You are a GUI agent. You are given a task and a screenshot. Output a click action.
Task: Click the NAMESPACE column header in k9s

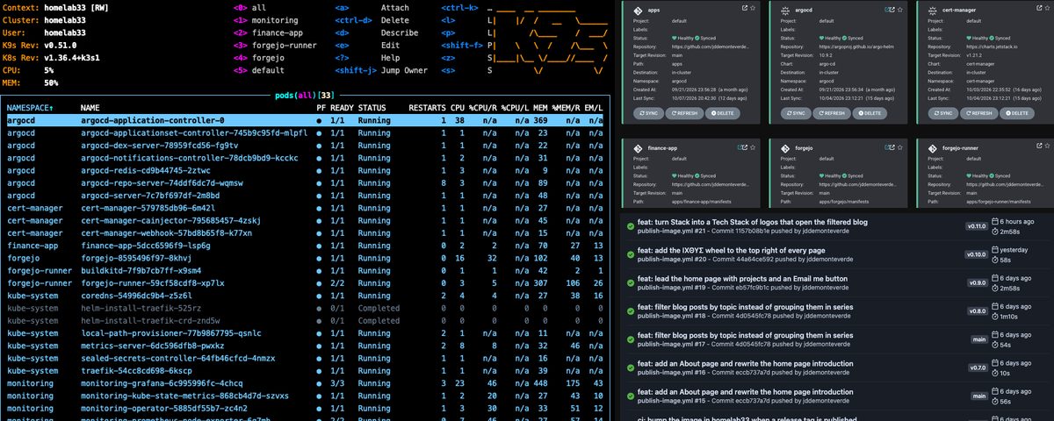click(30, 107)
